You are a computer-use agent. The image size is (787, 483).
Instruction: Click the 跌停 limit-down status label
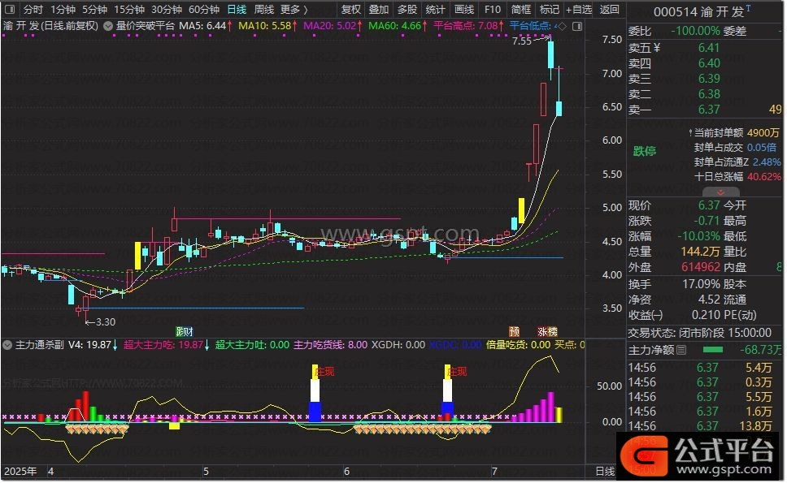tap(645, 151)
